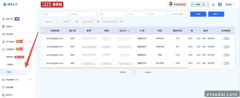
Task: Click the 订单号 input field
Action: 54,14
